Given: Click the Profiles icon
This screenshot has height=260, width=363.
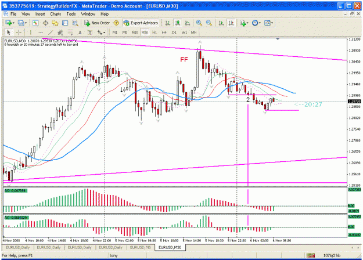Looking at the screenshot, I should coord(21,23).
